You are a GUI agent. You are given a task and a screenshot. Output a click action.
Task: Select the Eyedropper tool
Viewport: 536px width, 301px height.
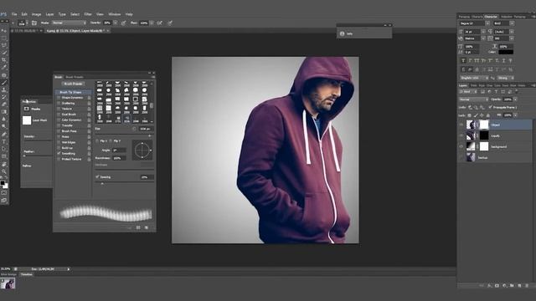pyautogui.click(x=4, y=67)
